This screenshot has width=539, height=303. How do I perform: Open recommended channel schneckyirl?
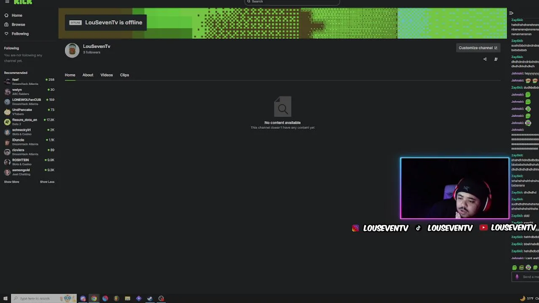[29, 132]
